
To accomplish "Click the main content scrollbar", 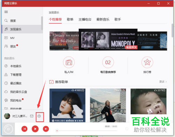I will click(172, 30).
